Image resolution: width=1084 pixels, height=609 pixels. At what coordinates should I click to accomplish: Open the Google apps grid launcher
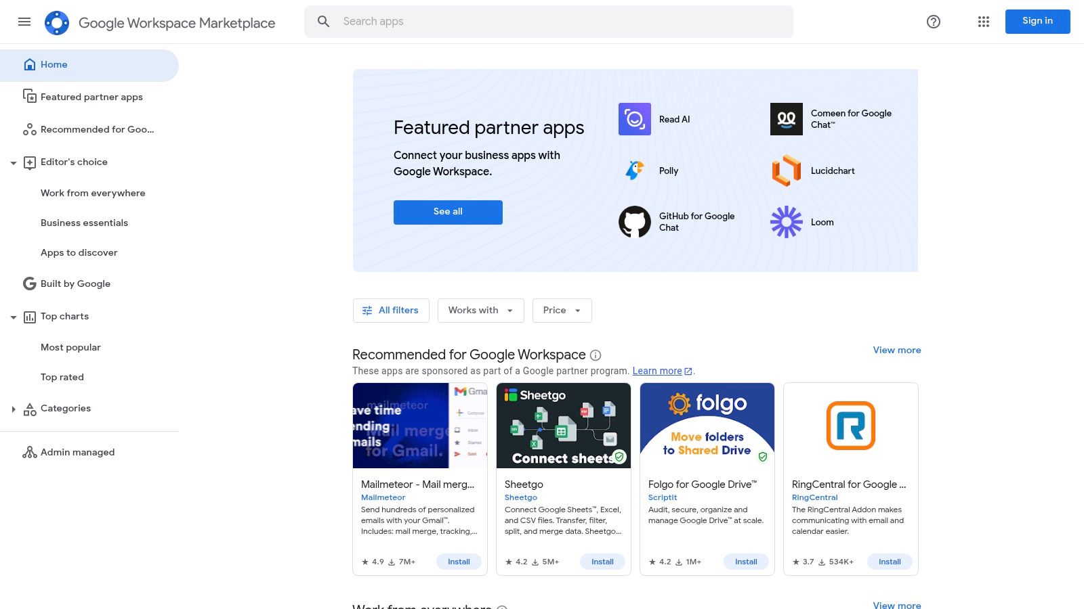click(x=983, y=22)
